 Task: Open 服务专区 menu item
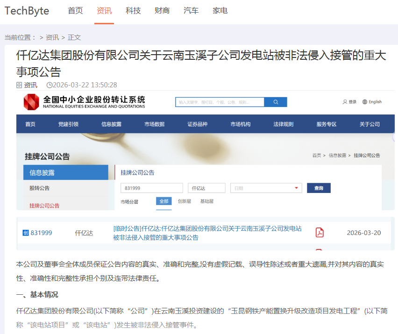(327, 124)
